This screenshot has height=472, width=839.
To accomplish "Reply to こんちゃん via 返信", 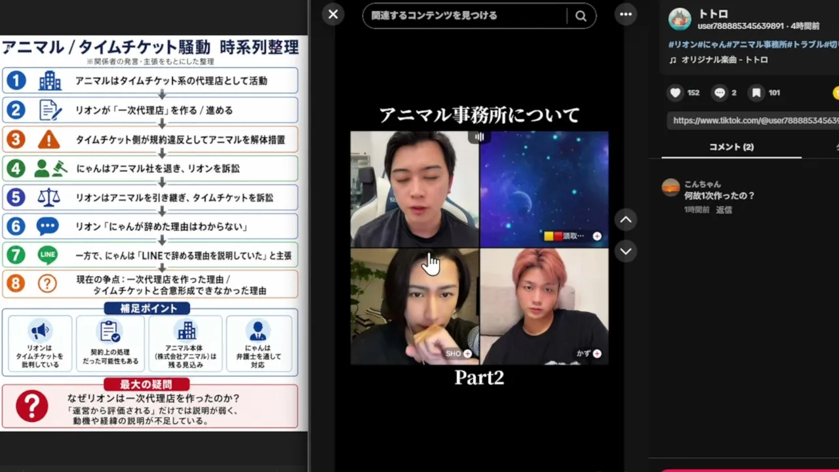I will point(724,210).
